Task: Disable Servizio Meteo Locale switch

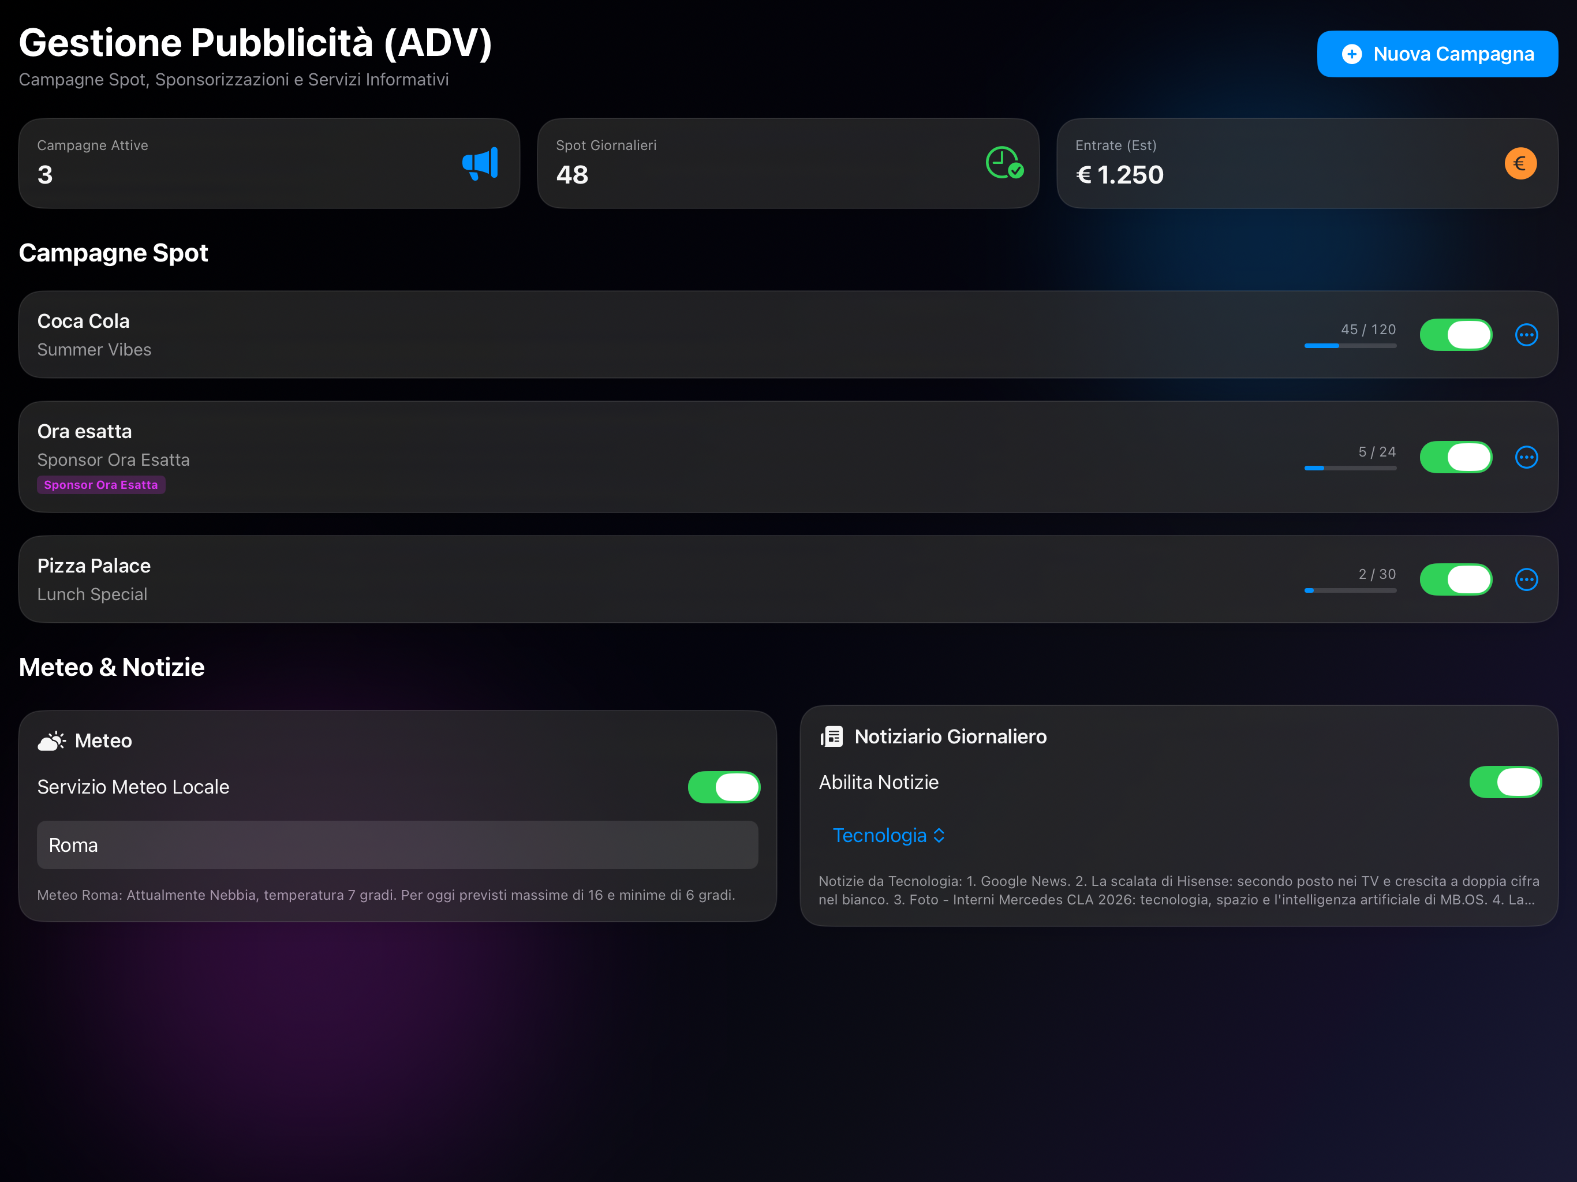Action: coord(724,787)
